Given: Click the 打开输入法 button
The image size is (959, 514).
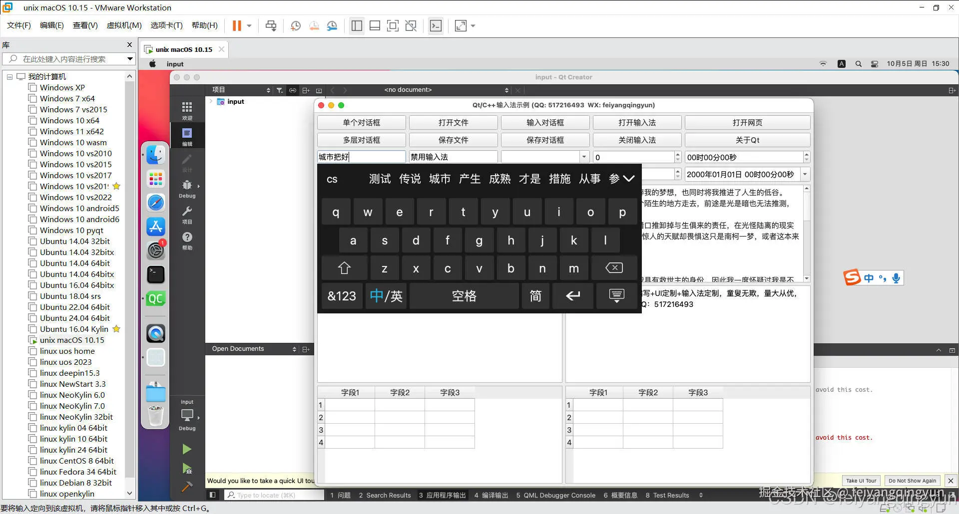Looking at the screenshot, I should tap(637, 123).
